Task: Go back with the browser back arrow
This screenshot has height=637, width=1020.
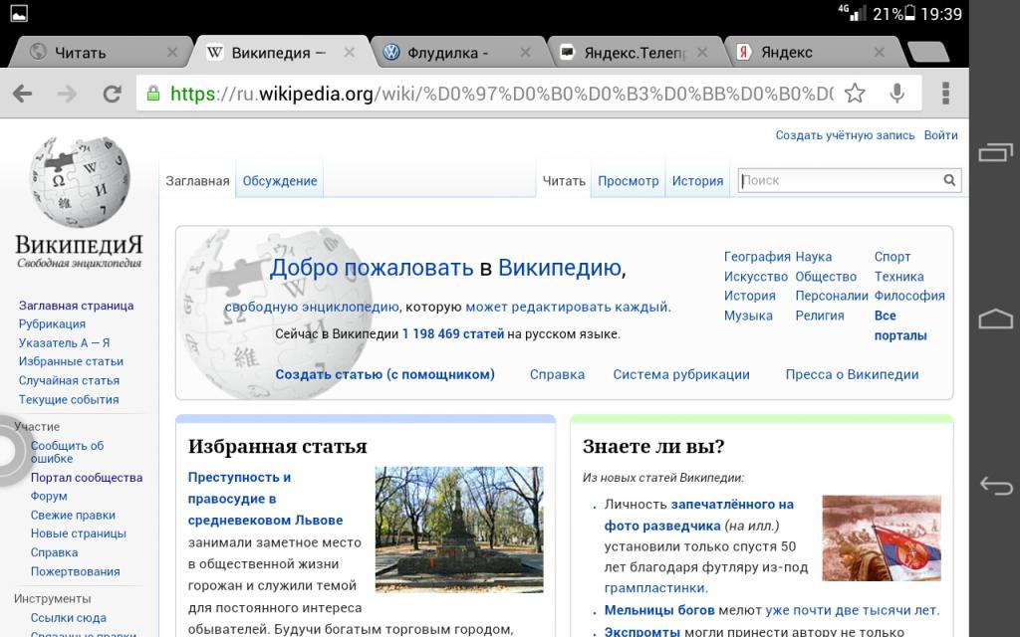Action: click(x=23, y=94)
